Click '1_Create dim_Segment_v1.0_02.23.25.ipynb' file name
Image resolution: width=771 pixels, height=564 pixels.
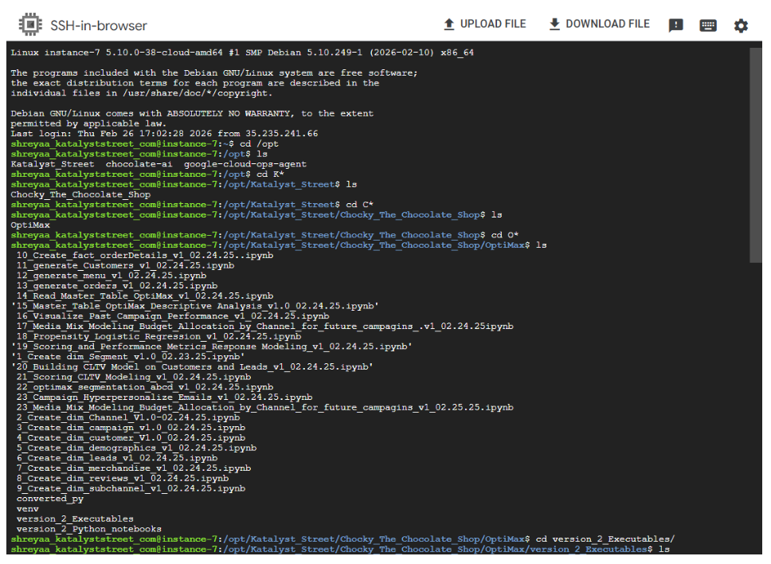[128, 357]
